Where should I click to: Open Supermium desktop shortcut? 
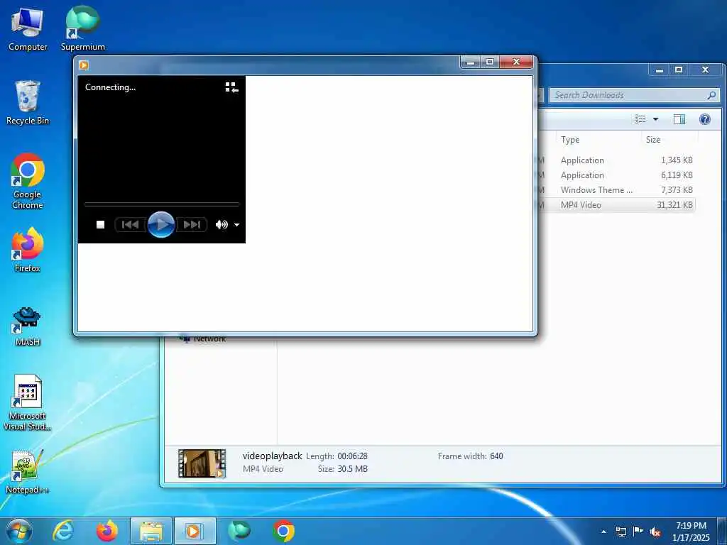click(x=83, y=29)
